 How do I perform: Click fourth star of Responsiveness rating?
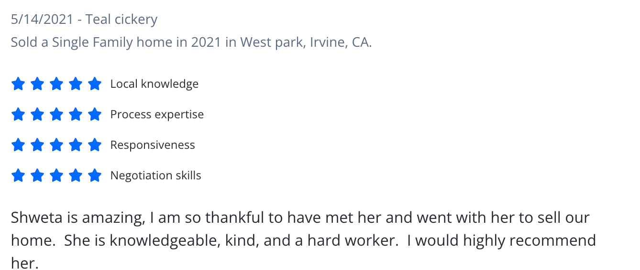point(76,145)
